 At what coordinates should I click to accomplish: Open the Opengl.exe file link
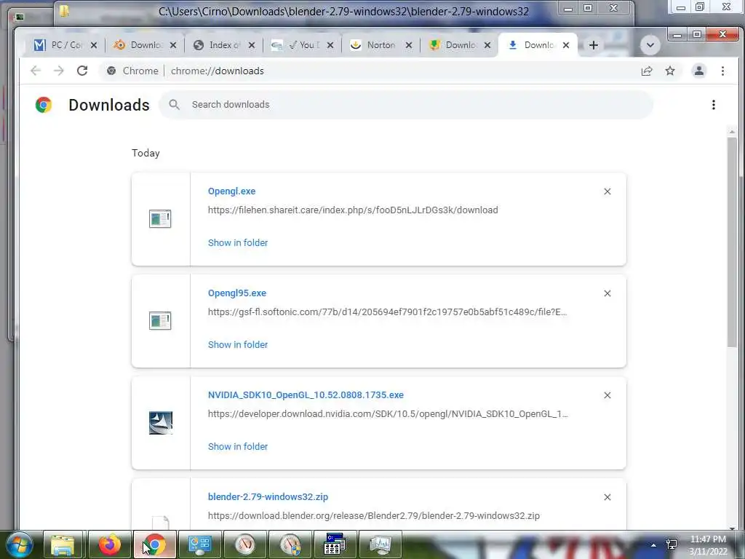[231, 191]
